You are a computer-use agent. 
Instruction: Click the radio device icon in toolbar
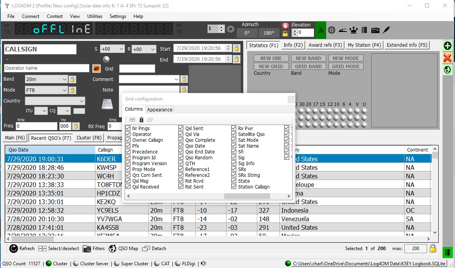click(375, 30)
